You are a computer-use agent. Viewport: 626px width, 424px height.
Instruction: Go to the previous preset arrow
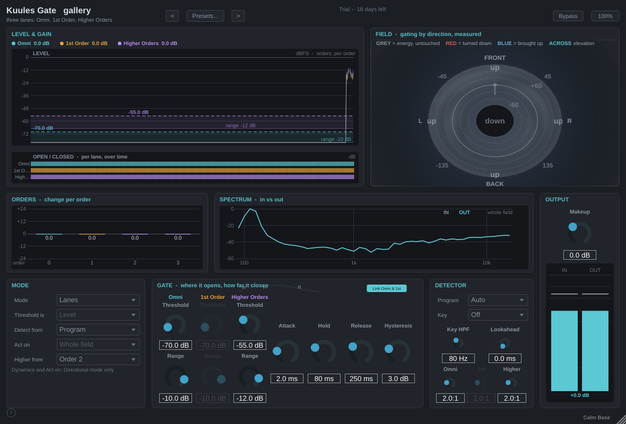pos(172,16)
